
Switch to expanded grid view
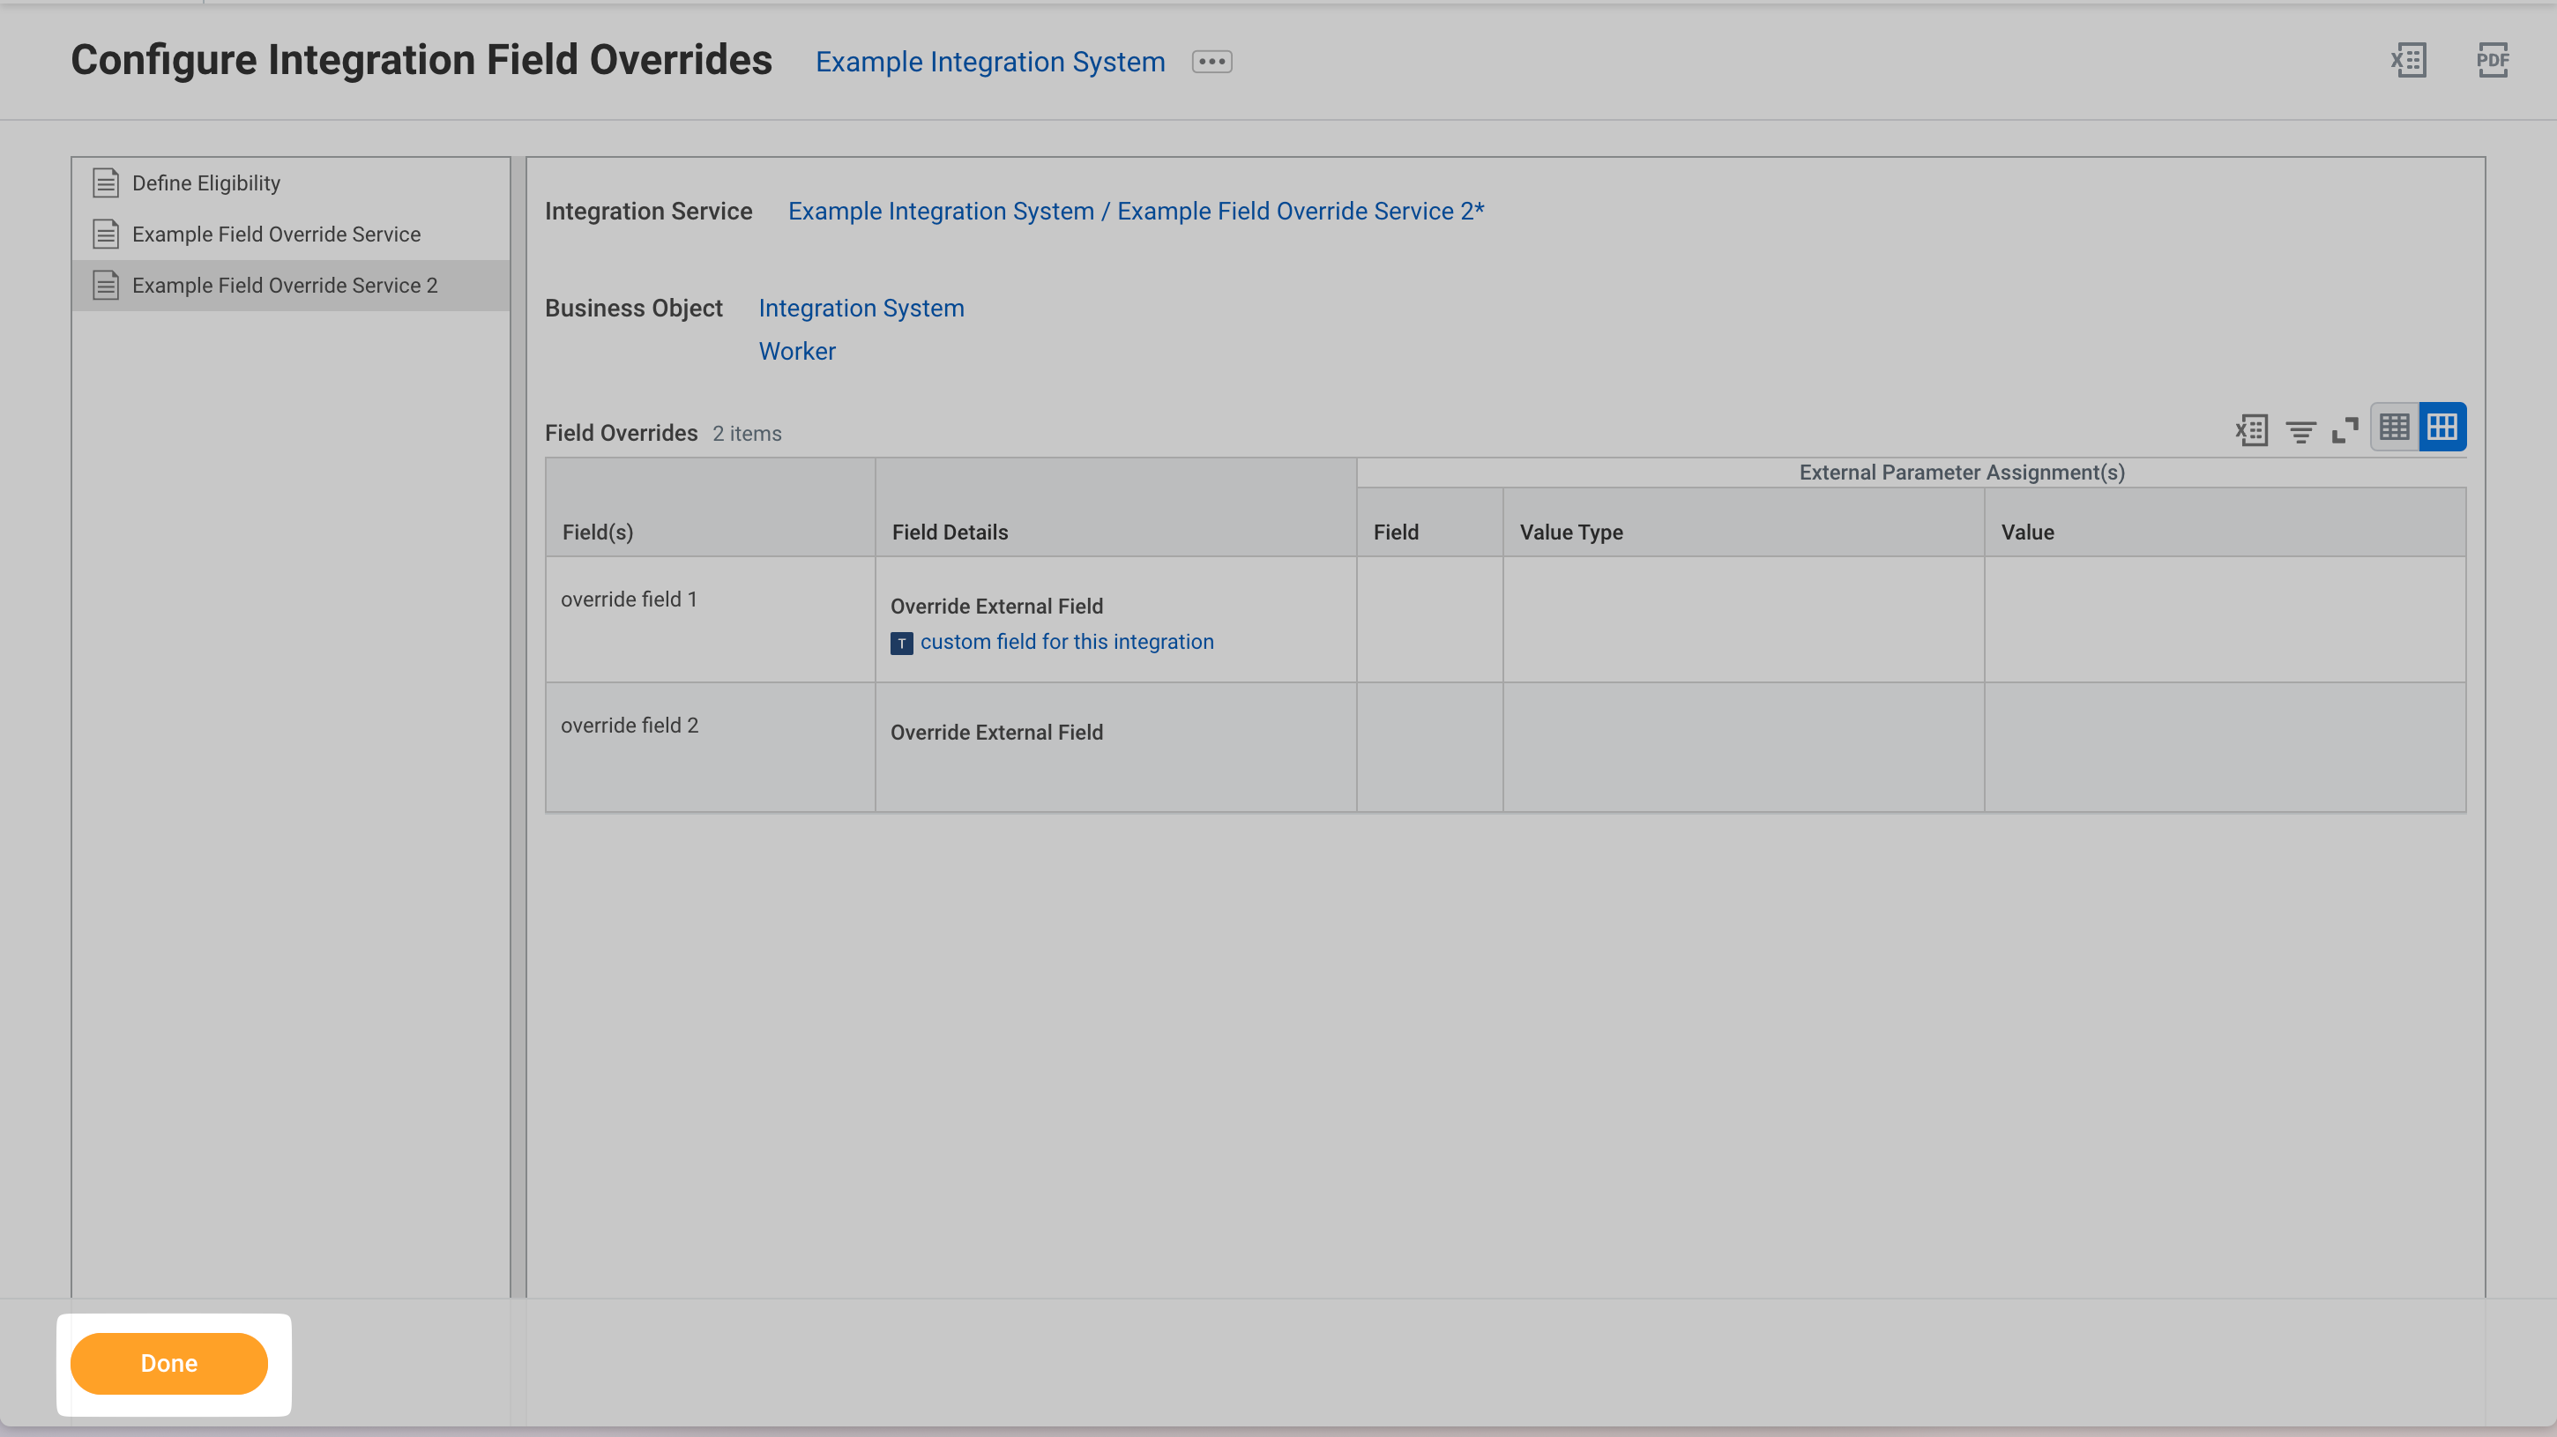pos(2441,428)
